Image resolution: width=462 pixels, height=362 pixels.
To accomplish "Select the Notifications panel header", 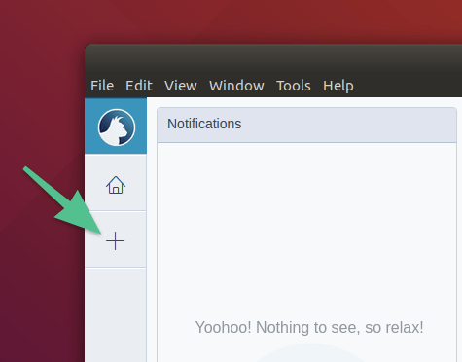I will [x=306, y=125].
